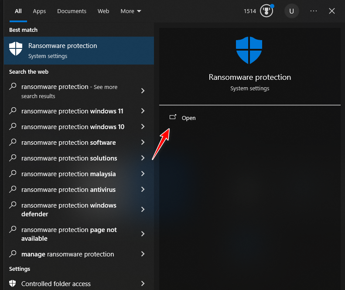The height and width of the screenshot is (290, 345).
Task: Expand arrow for 'ransomware protection malaysia'
Action: pos(143,174)
